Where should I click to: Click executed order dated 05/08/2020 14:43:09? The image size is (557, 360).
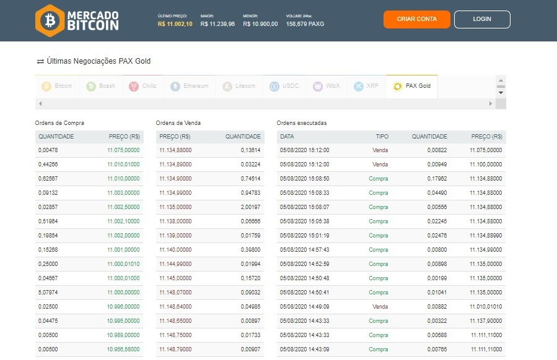coord(391,349)
